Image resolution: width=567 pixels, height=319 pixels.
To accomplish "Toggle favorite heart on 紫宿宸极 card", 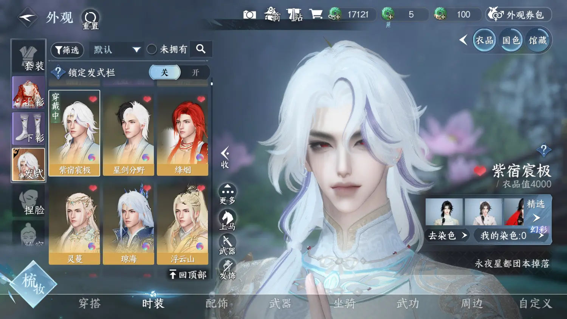I will pyautogui.click(x=93, y=99).
